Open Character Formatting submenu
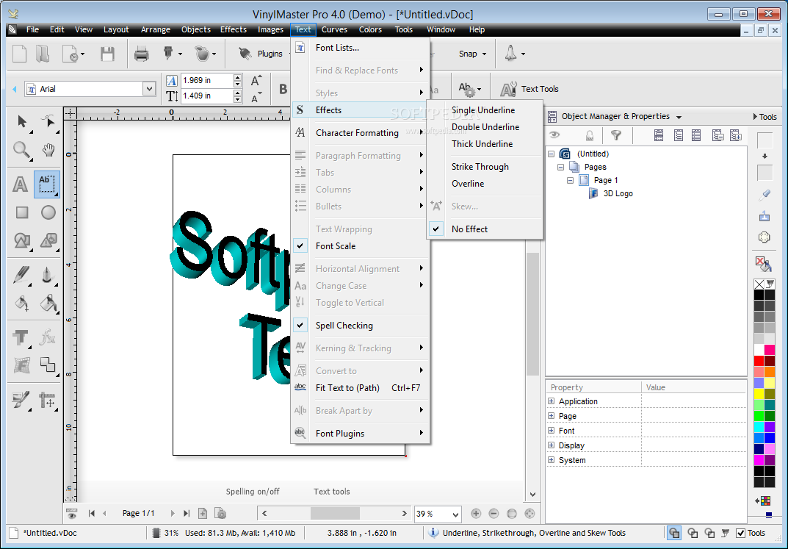 click(x=360, y=133)
